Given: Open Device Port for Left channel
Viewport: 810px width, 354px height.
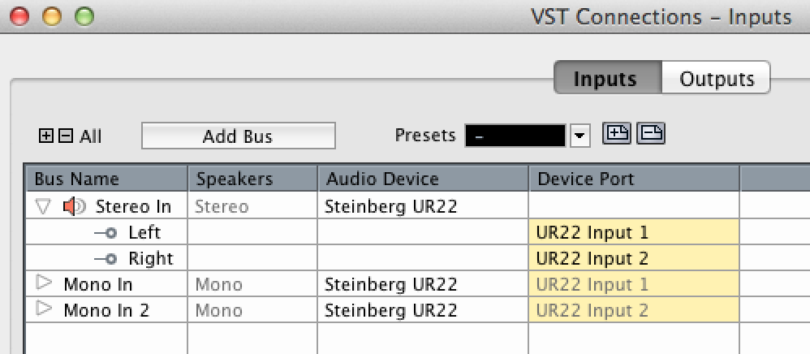Looking at the screenshot, I should click(x=634, y=232).
